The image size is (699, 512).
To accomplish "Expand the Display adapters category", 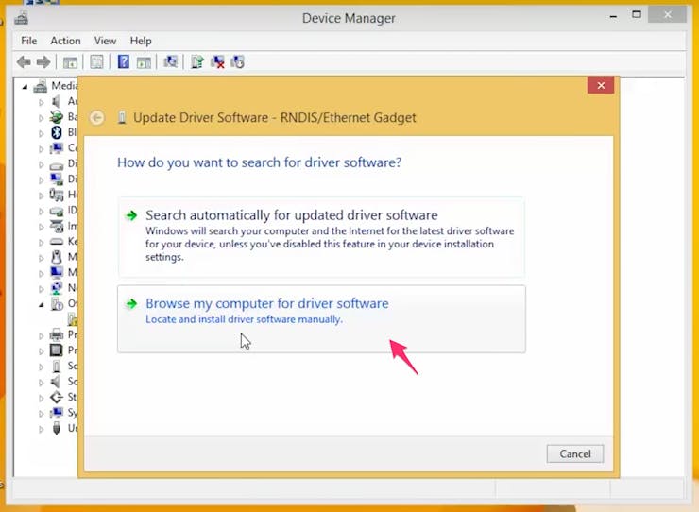I will 41,179.
